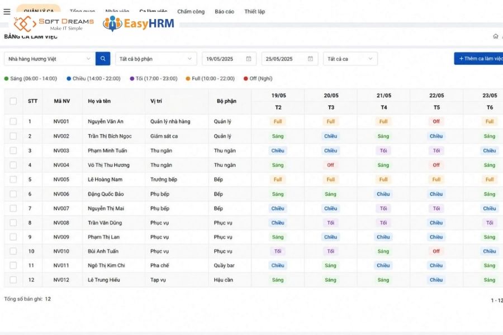
Task: Click the end date field 25/05/2025
Action: pyautogui.click(x=290, y=59)
